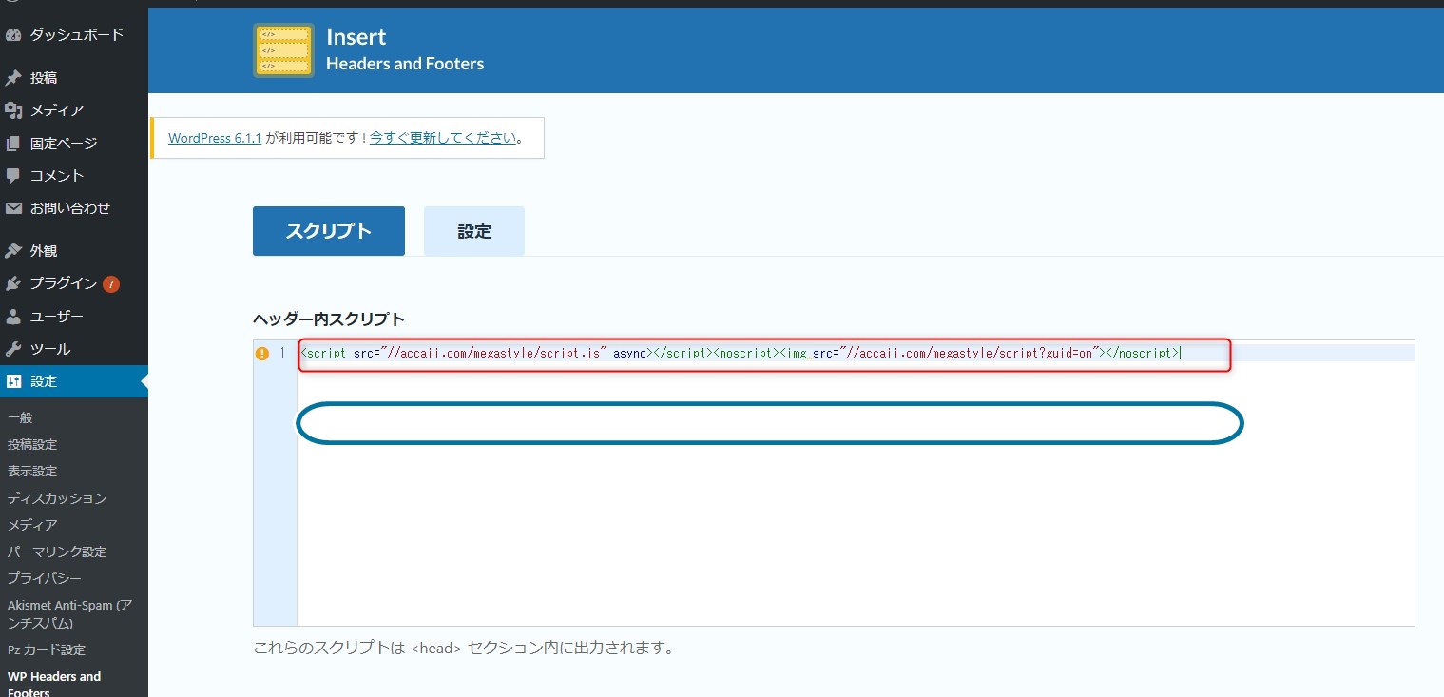
Task: Open プライバシー submenu item
Action: click(45, 578)
